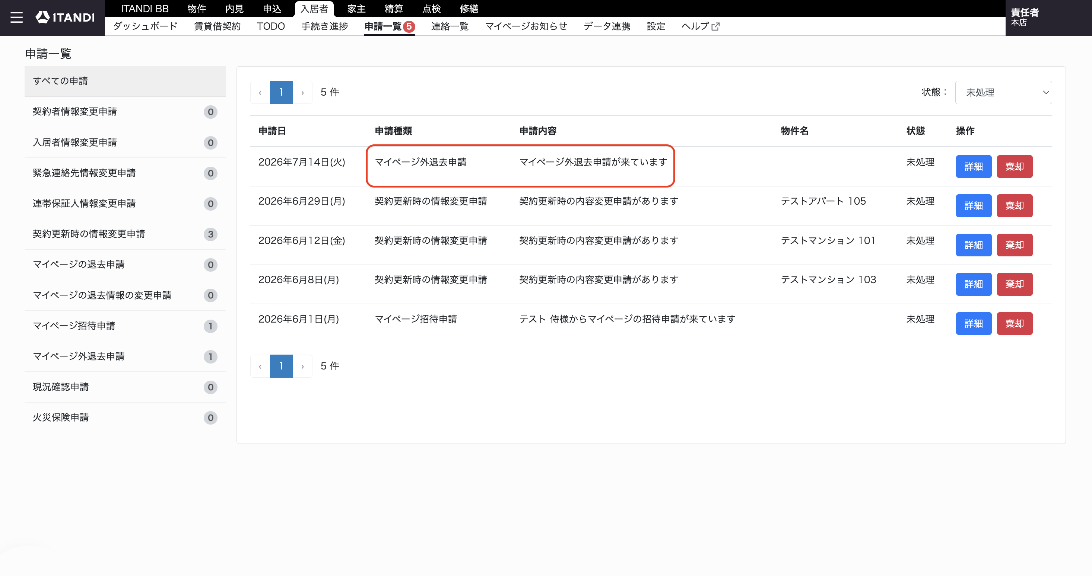1092x576 pixels.
Task: Select page 1 in bottom pagination
Action: [x=281, y=366]
